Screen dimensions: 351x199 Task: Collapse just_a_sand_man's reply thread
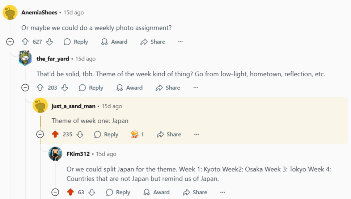click(x=40, y=134)
